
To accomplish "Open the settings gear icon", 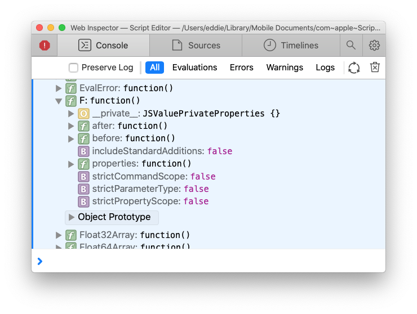I will pos(374,46).
